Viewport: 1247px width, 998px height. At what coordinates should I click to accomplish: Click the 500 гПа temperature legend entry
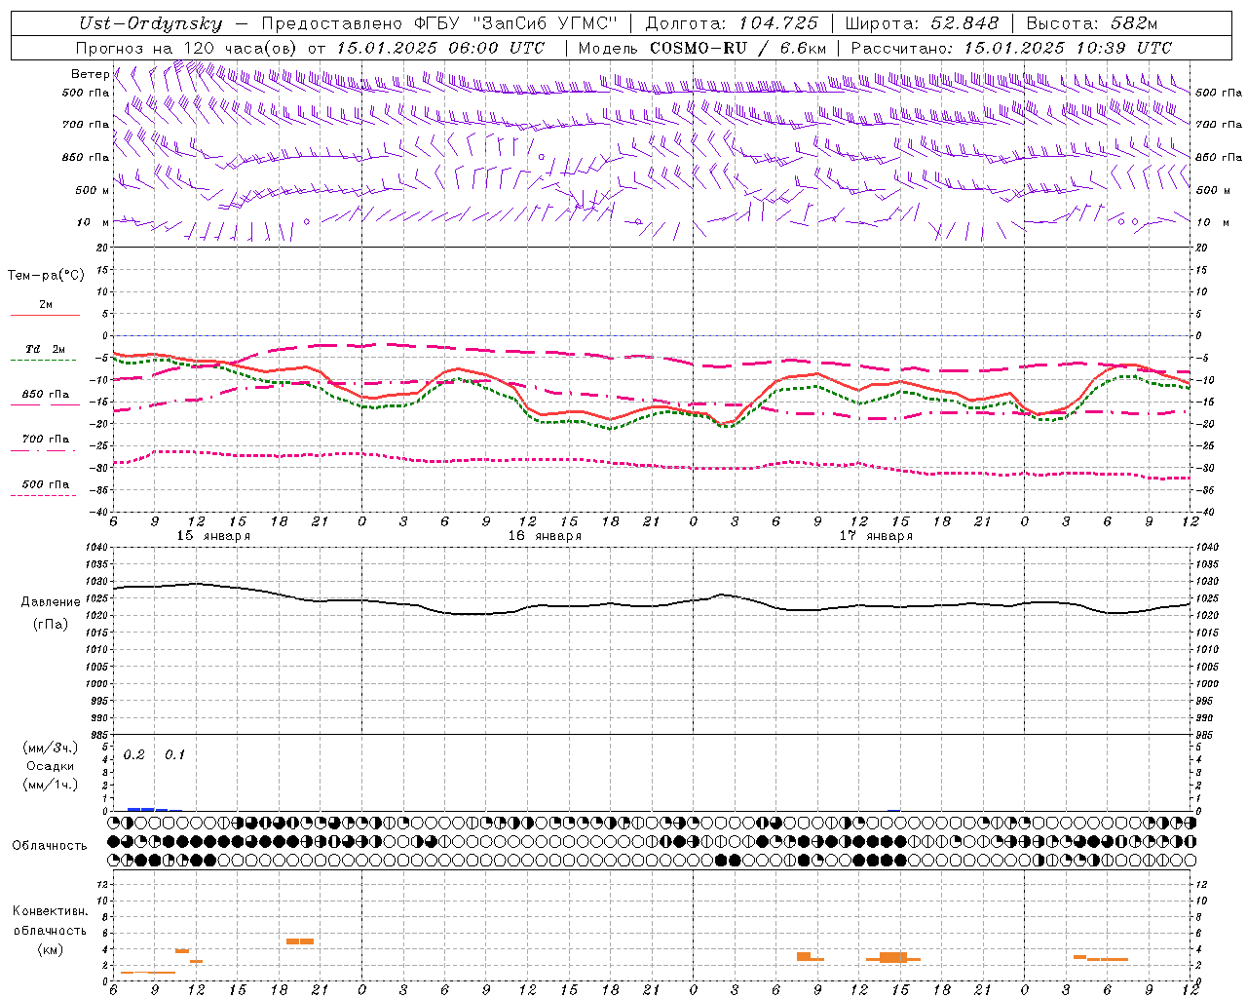click(x=46, y=484)
